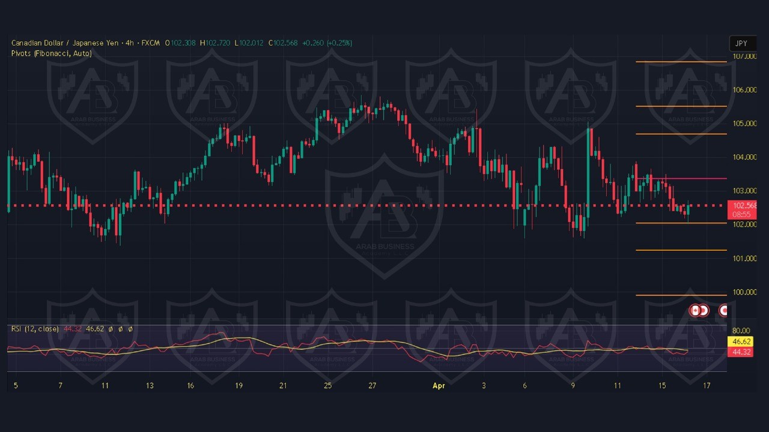Click date 27 on the time axis
The width and height of the screenshot is (769, 432).
[x=372, y=386]
